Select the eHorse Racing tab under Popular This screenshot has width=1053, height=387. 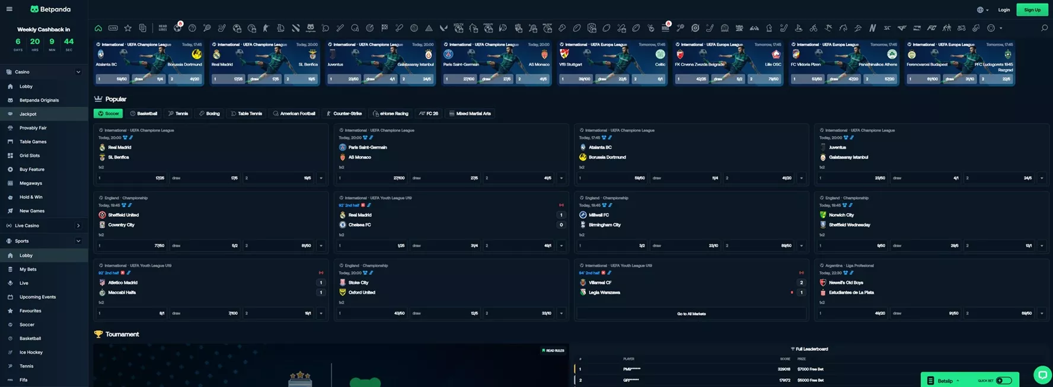coord(390,114)
